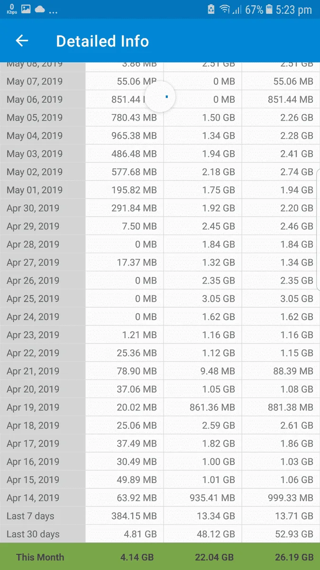Tap 965.38 MB mobile value May 04
The height and width of the screenshot is (570, 320).
[x=134, y=136]
